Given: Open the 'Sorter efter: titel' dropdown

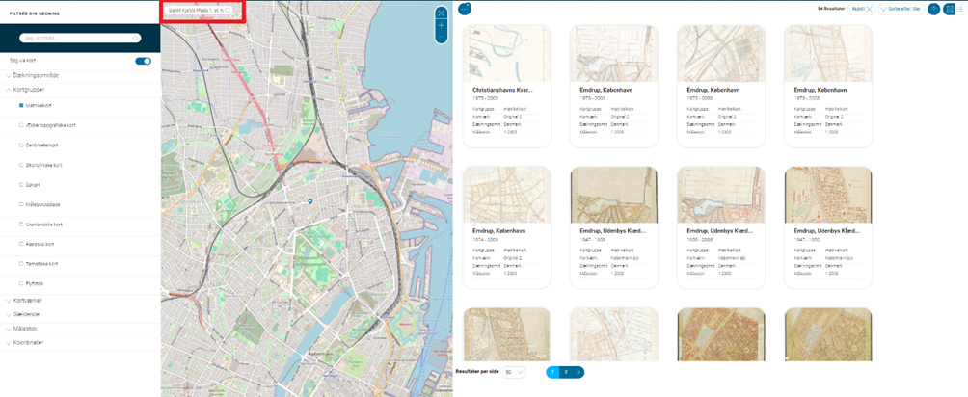Looking at the screenshot, I should 901,9.
